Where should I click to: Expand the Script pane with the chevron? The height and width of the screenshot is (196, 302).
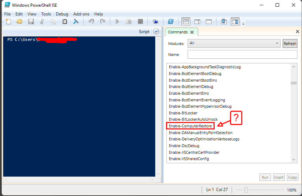156,31
